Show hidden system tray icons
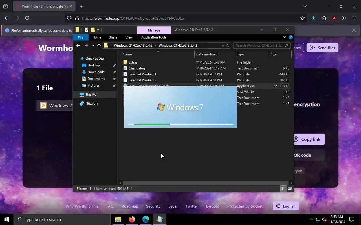The width and height of the screenshot is (361, 225). click(x=311, y=219)
